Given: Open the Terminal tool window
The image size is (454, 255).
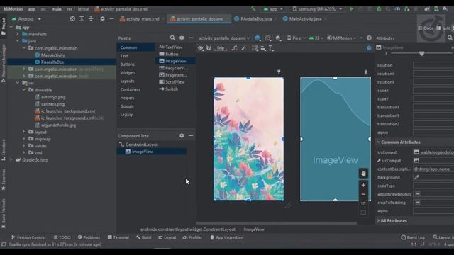Looking at the screenshot, I should 118,237.
